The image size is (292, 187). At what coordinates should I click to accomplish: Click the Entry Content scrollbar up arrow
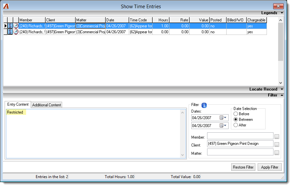(182, 113)
